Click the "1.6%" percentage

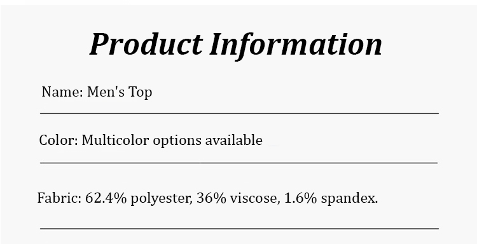[301, 198]
